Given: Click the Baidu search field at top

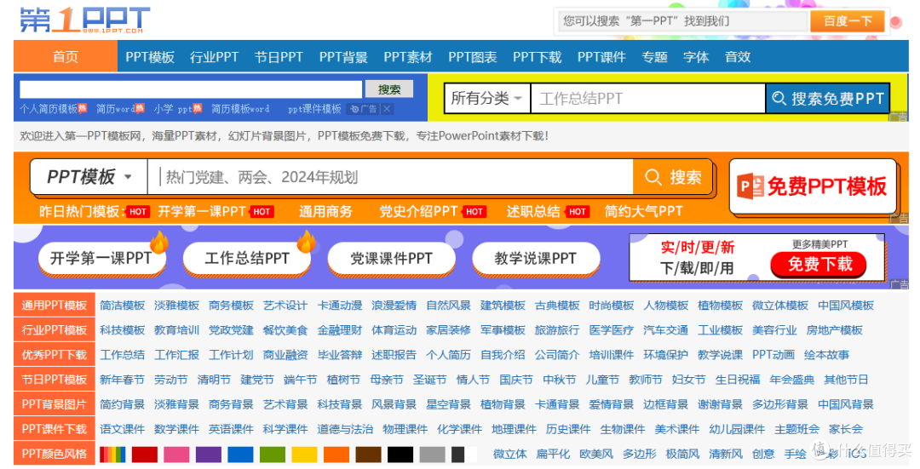Looking at the screenshot, I should point(683,21).
